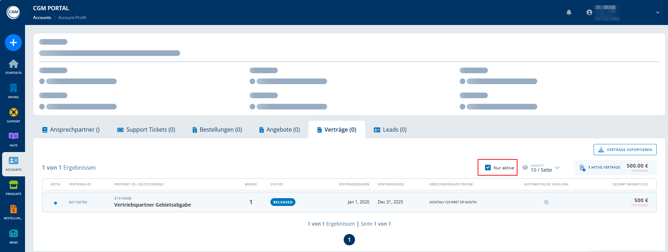
Task: Open notifications bell
Action: tap(569, 12)
